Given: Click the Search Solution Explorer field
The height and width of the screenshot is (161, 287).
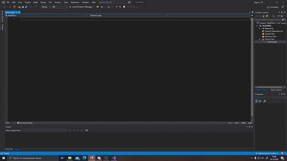Looking at the screenshot, I should pos(268,20).
